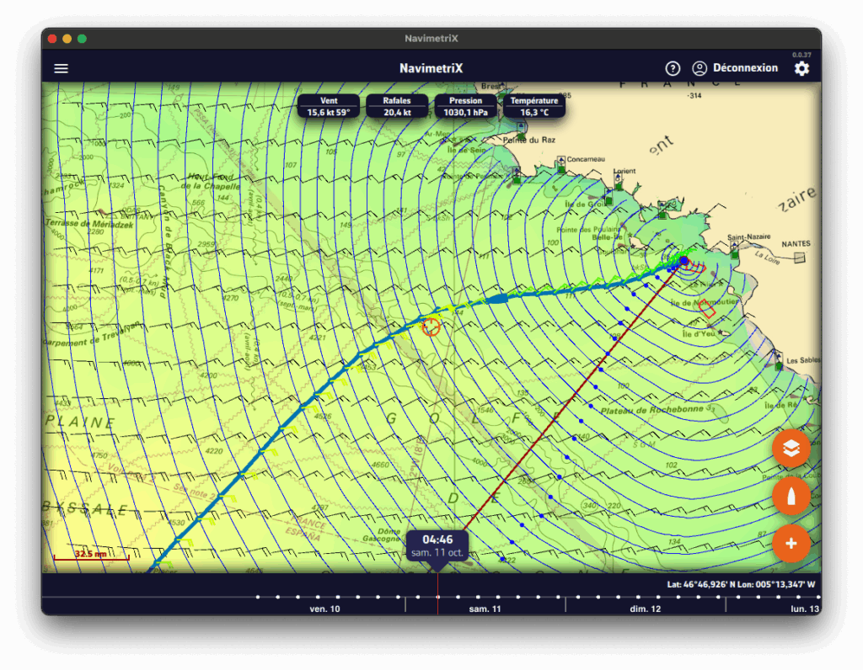Open the settings gear

point(801,68)
